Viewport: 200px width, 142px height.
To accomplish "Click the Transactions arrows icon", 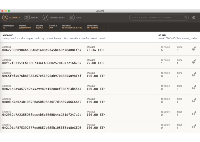I will pos(45,18).
